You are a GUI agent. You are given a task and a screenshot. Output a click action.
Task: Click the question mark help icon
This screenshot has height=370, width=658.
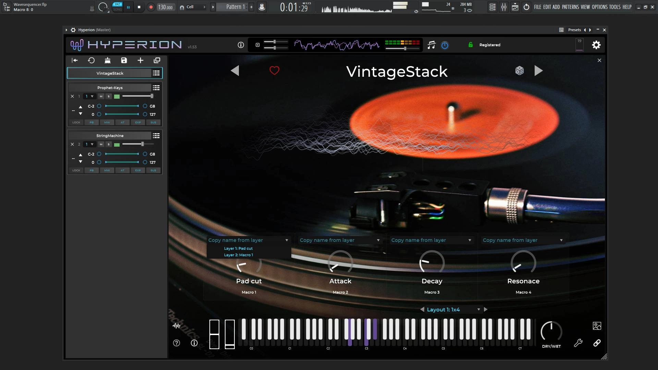(176, 343)
